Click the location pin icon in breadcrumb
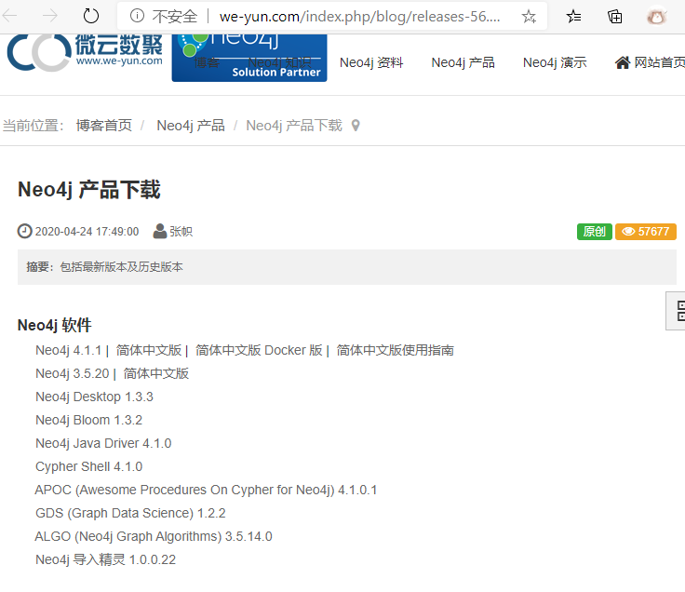Image resolution: width=685 pixels, height=592 pixels. pos(356,126)
